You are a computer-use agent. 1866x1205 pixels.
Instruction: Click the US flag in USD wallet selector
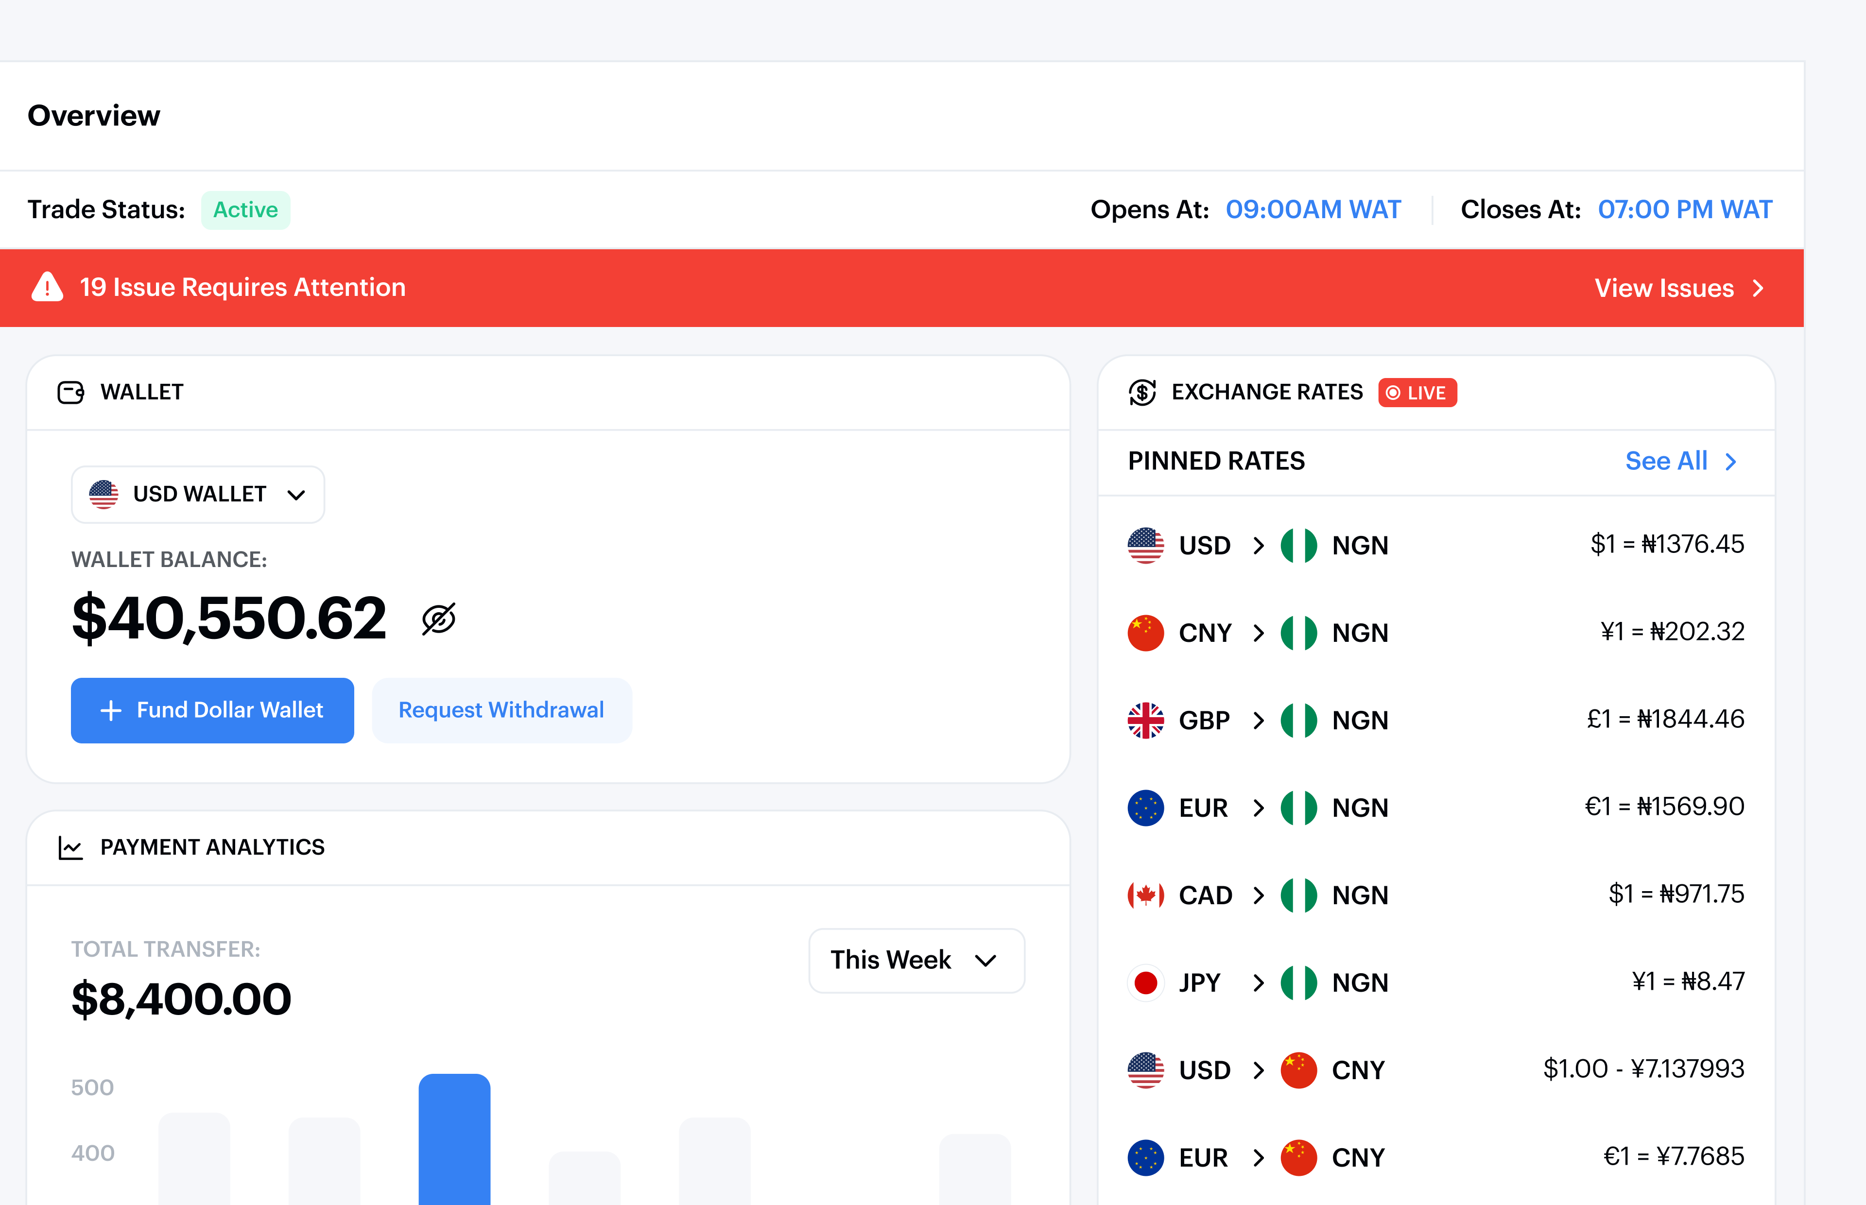pyautogui.click(x=104, y=495)
